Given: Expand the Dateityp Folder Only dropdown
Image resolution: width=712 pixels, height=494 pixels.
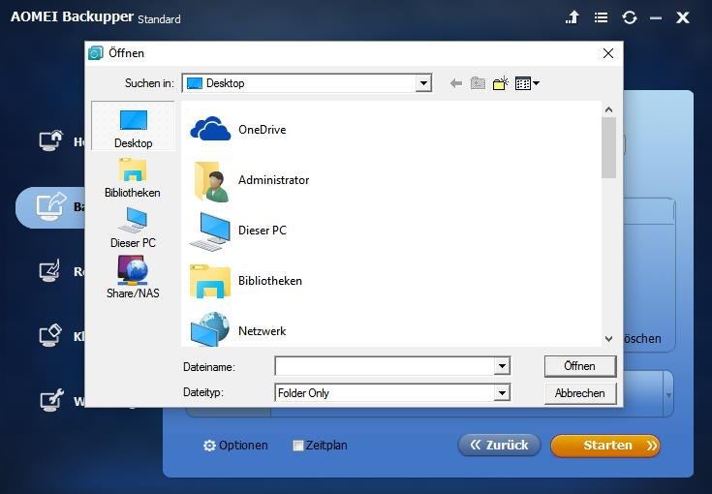Looking at the screenshot, I should 502,392.
